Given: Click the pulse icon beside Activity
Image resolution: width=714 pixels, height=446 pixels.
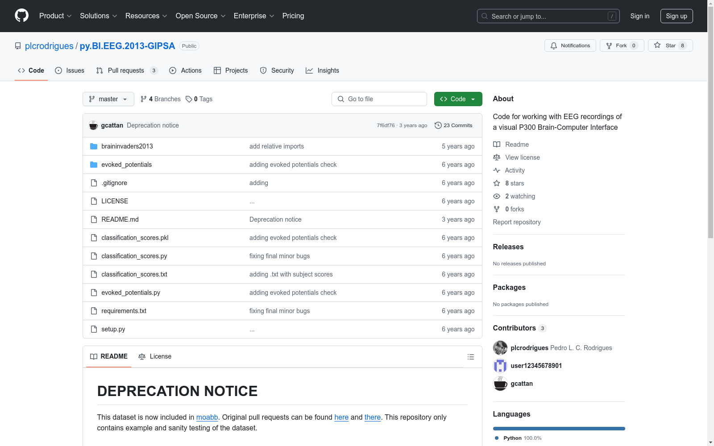Looking at the screenshot, I should point(497,170).
